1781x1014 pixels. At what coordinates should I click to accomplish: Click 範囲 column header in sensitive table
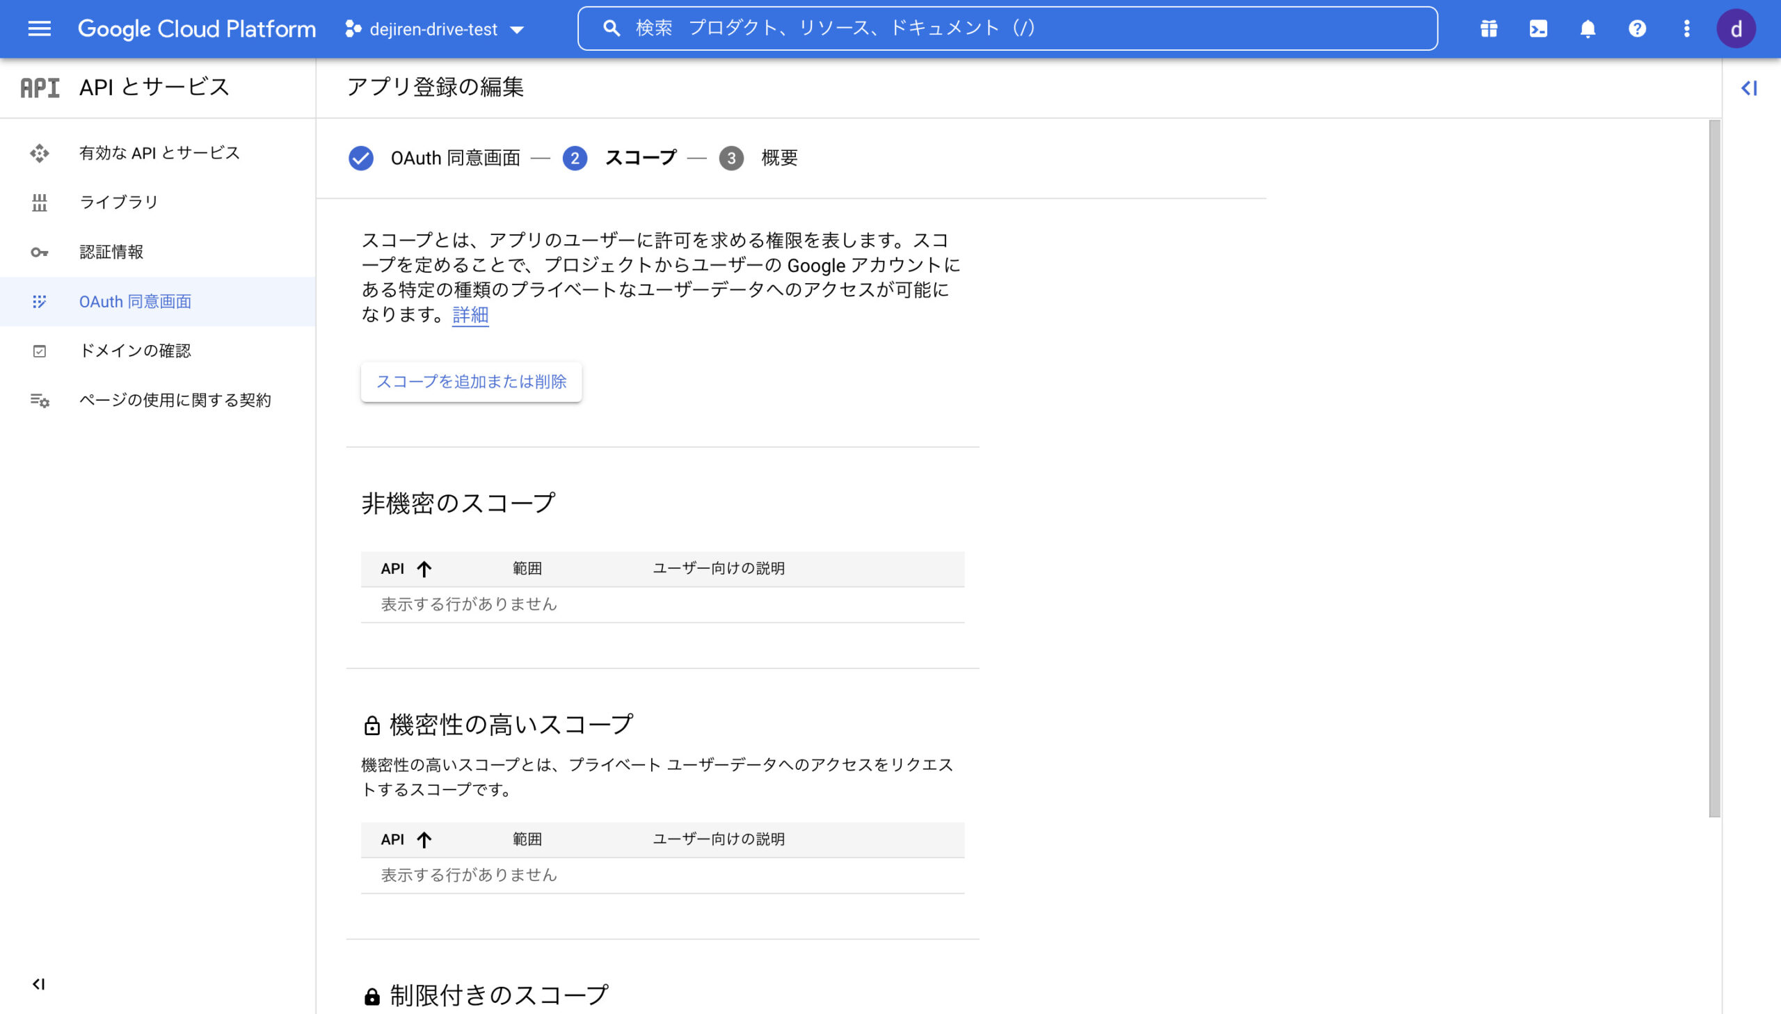(x=527, y=840)
